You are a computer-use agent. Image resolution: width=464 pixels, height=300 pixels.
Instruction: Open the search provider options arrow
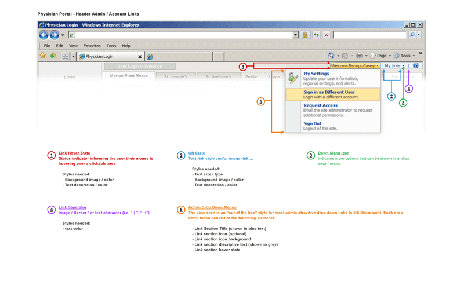[419, 35]
